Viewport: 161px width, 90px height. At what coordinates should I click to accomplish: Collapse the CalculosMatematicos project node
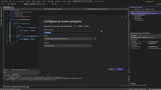(132, 15)
